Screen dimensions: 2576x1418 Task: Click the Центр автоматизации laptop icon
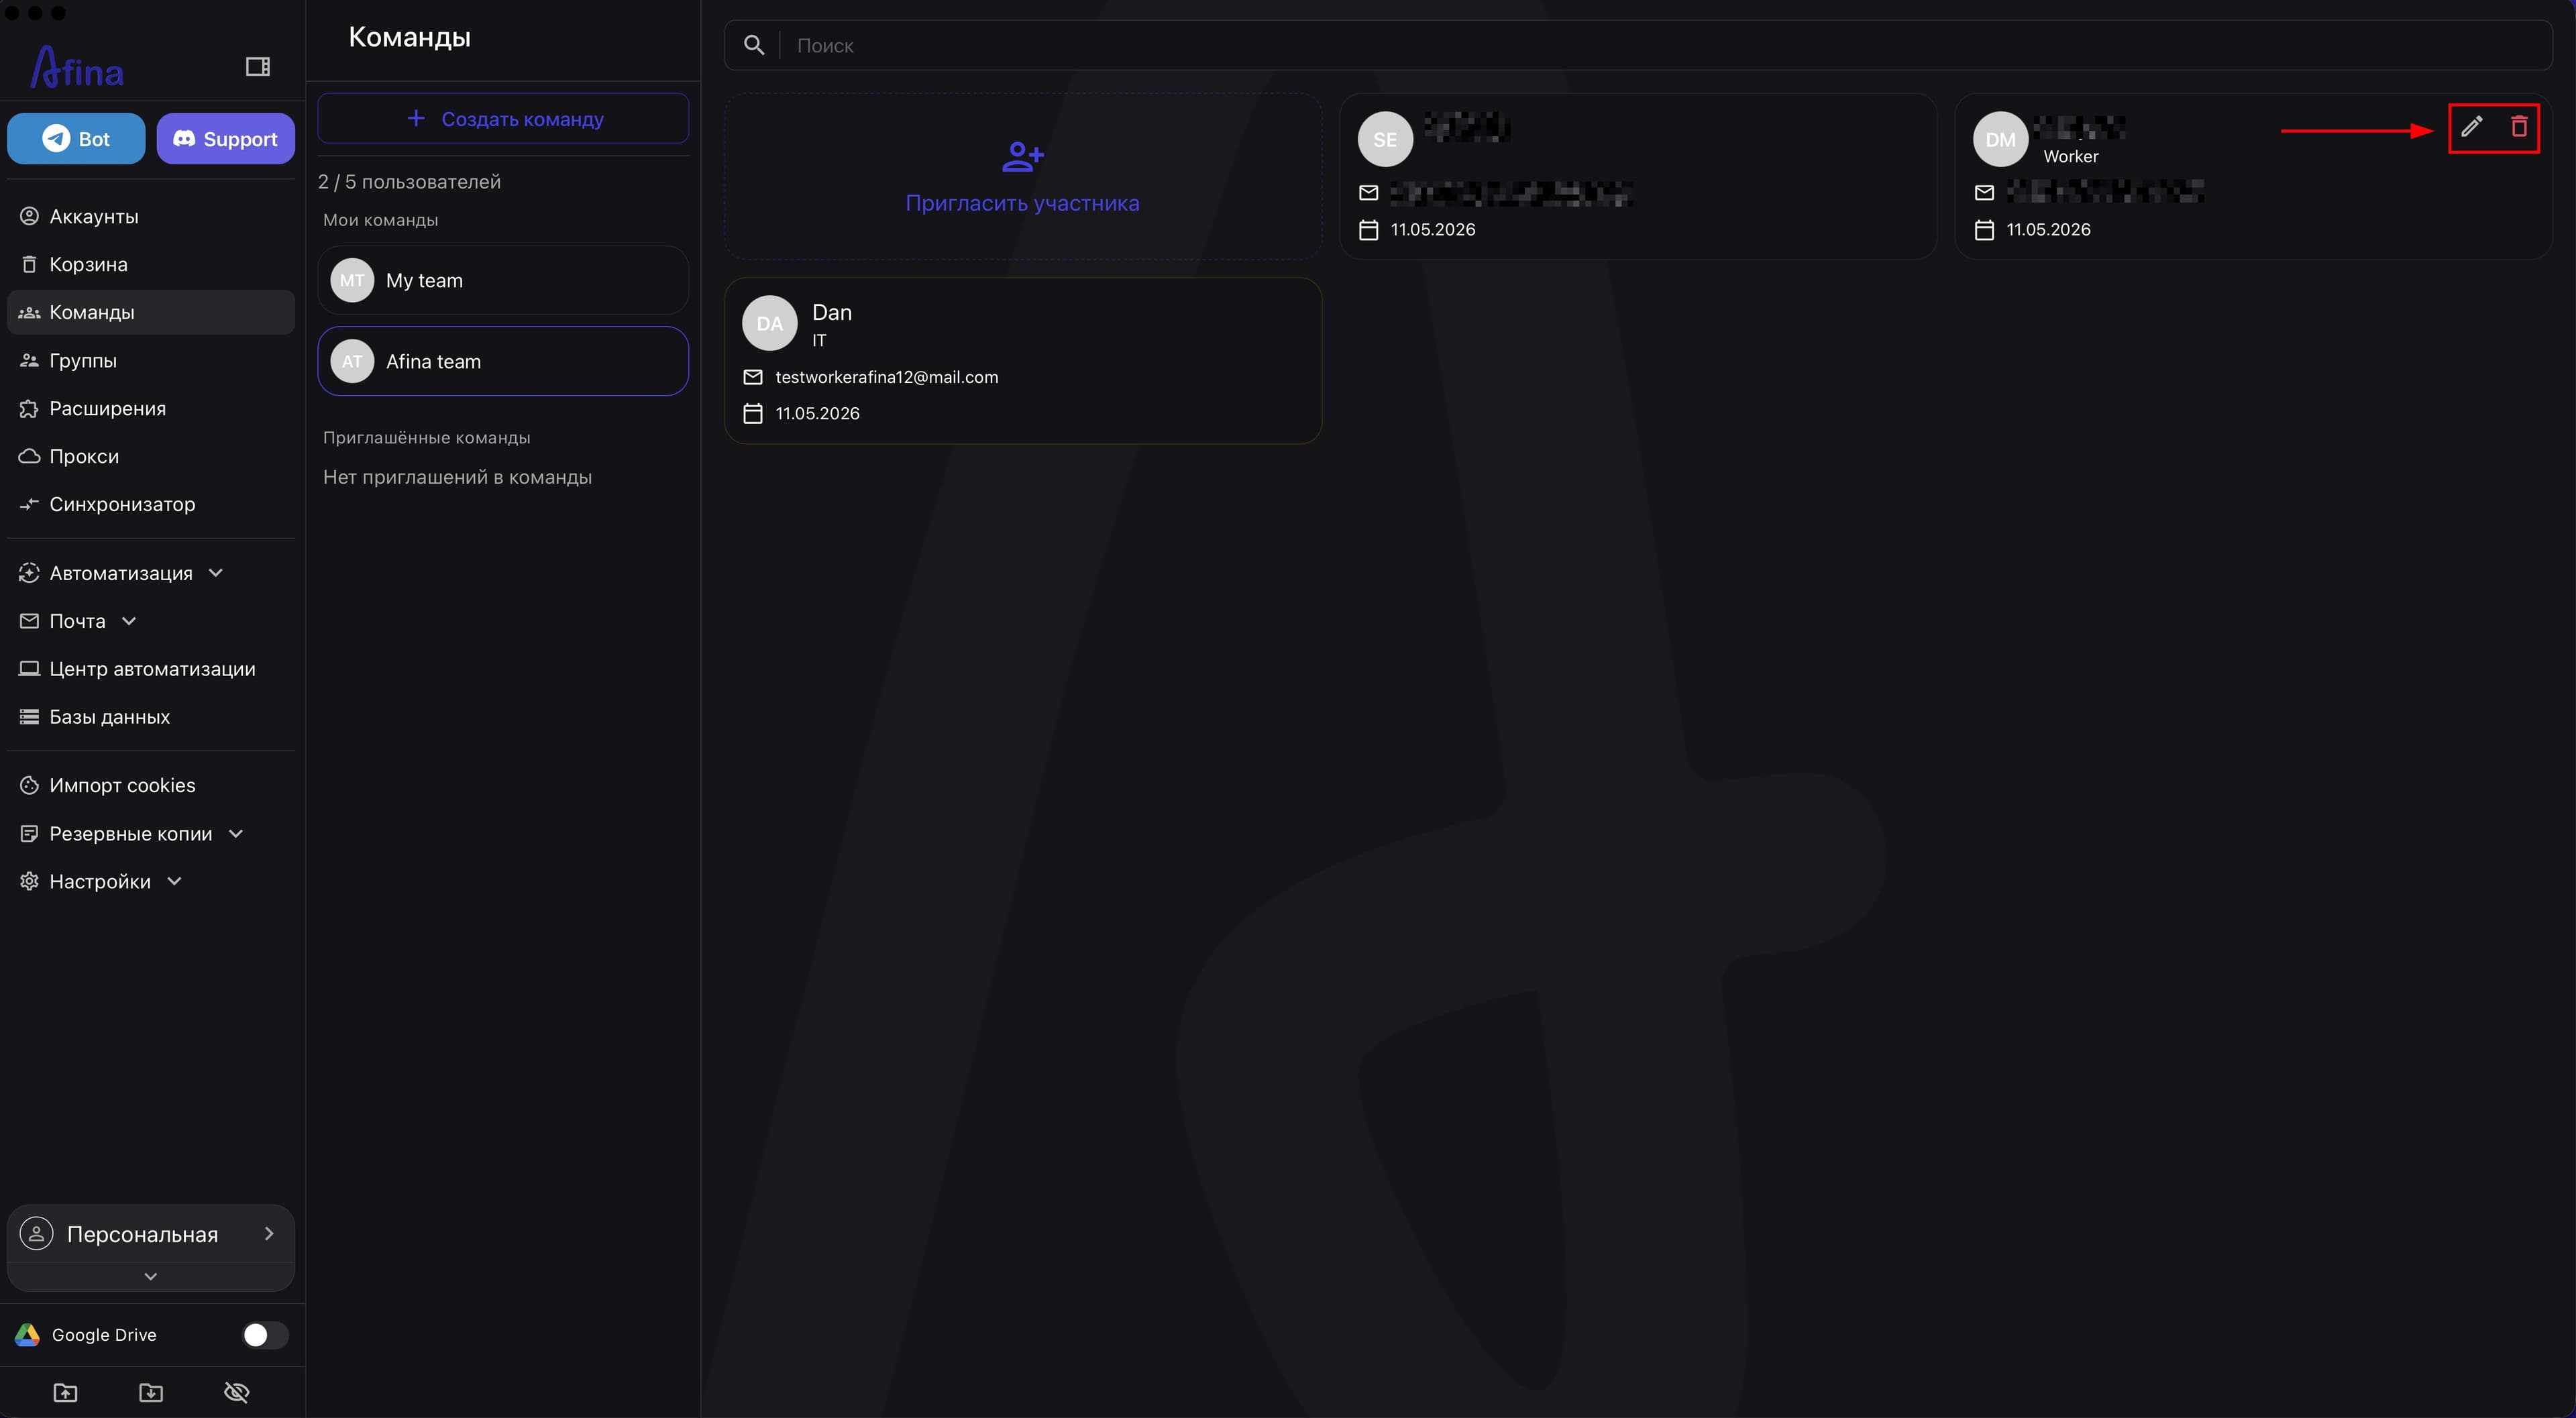(x=29, y=669)
